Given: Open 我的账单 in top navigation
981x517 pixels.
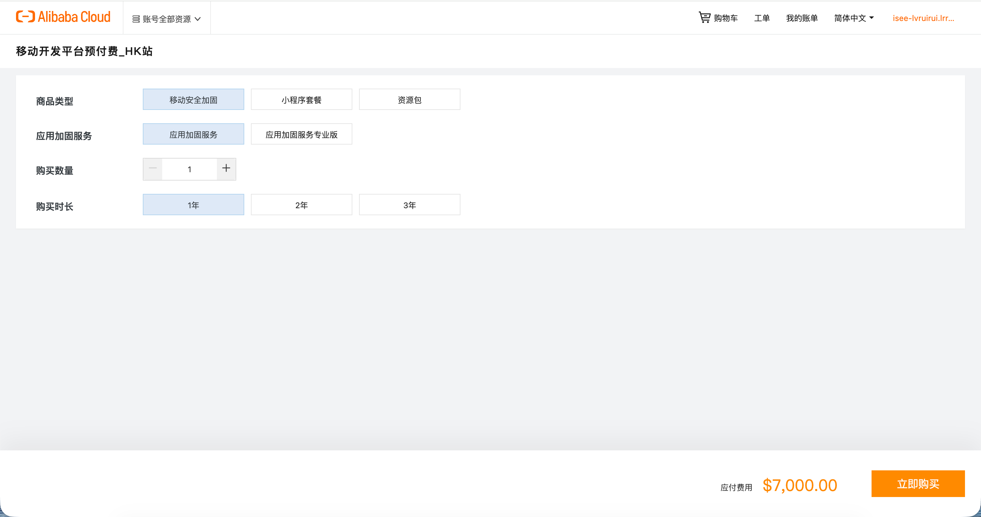Looking at the screenshot, I should point(801,18).
